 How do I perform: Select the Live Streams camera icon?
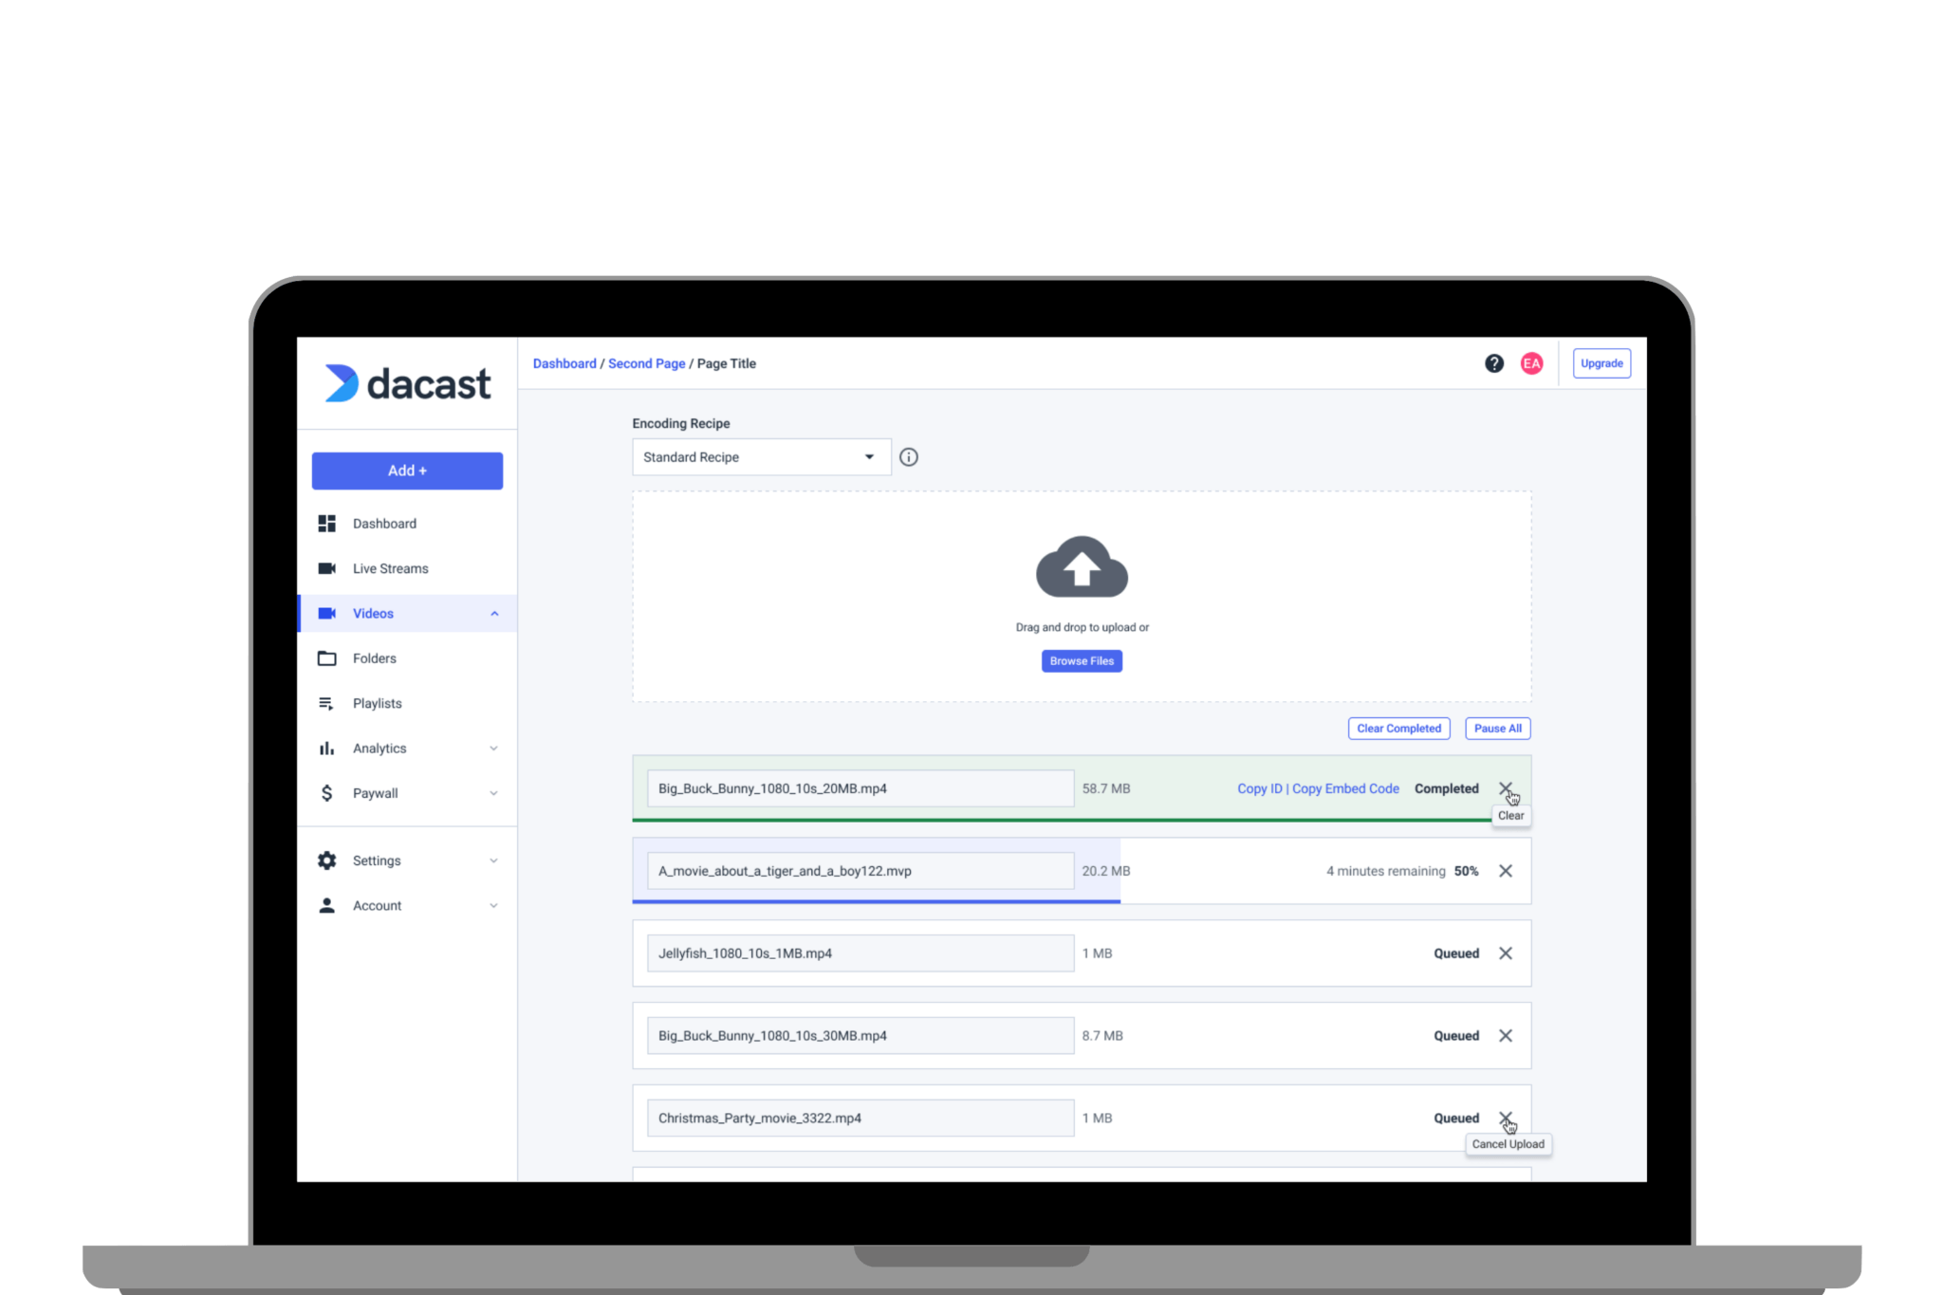(x=327, y=567)
